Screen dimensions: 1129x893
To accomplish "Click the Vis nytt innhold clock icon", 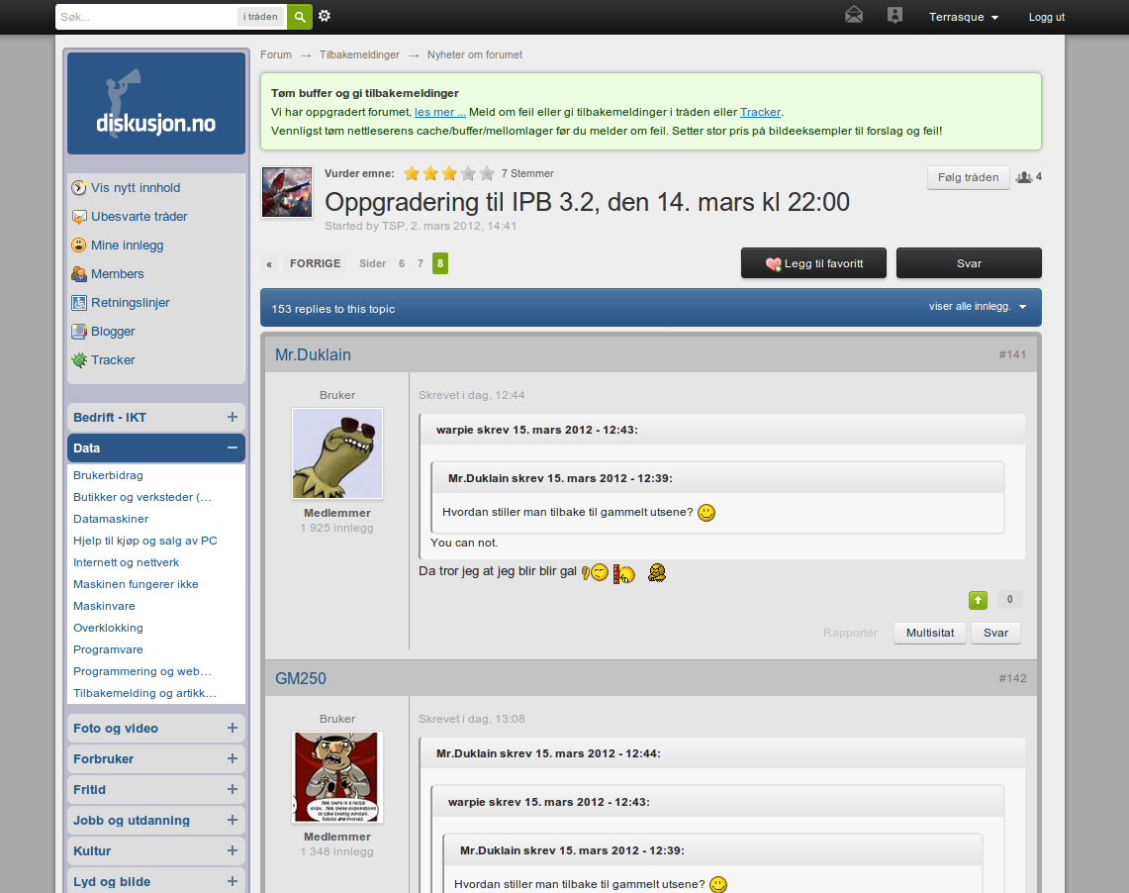I will click(79, 188).
